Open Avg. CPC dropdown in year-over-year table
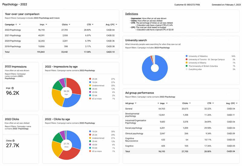 click(x=116, y=24)
